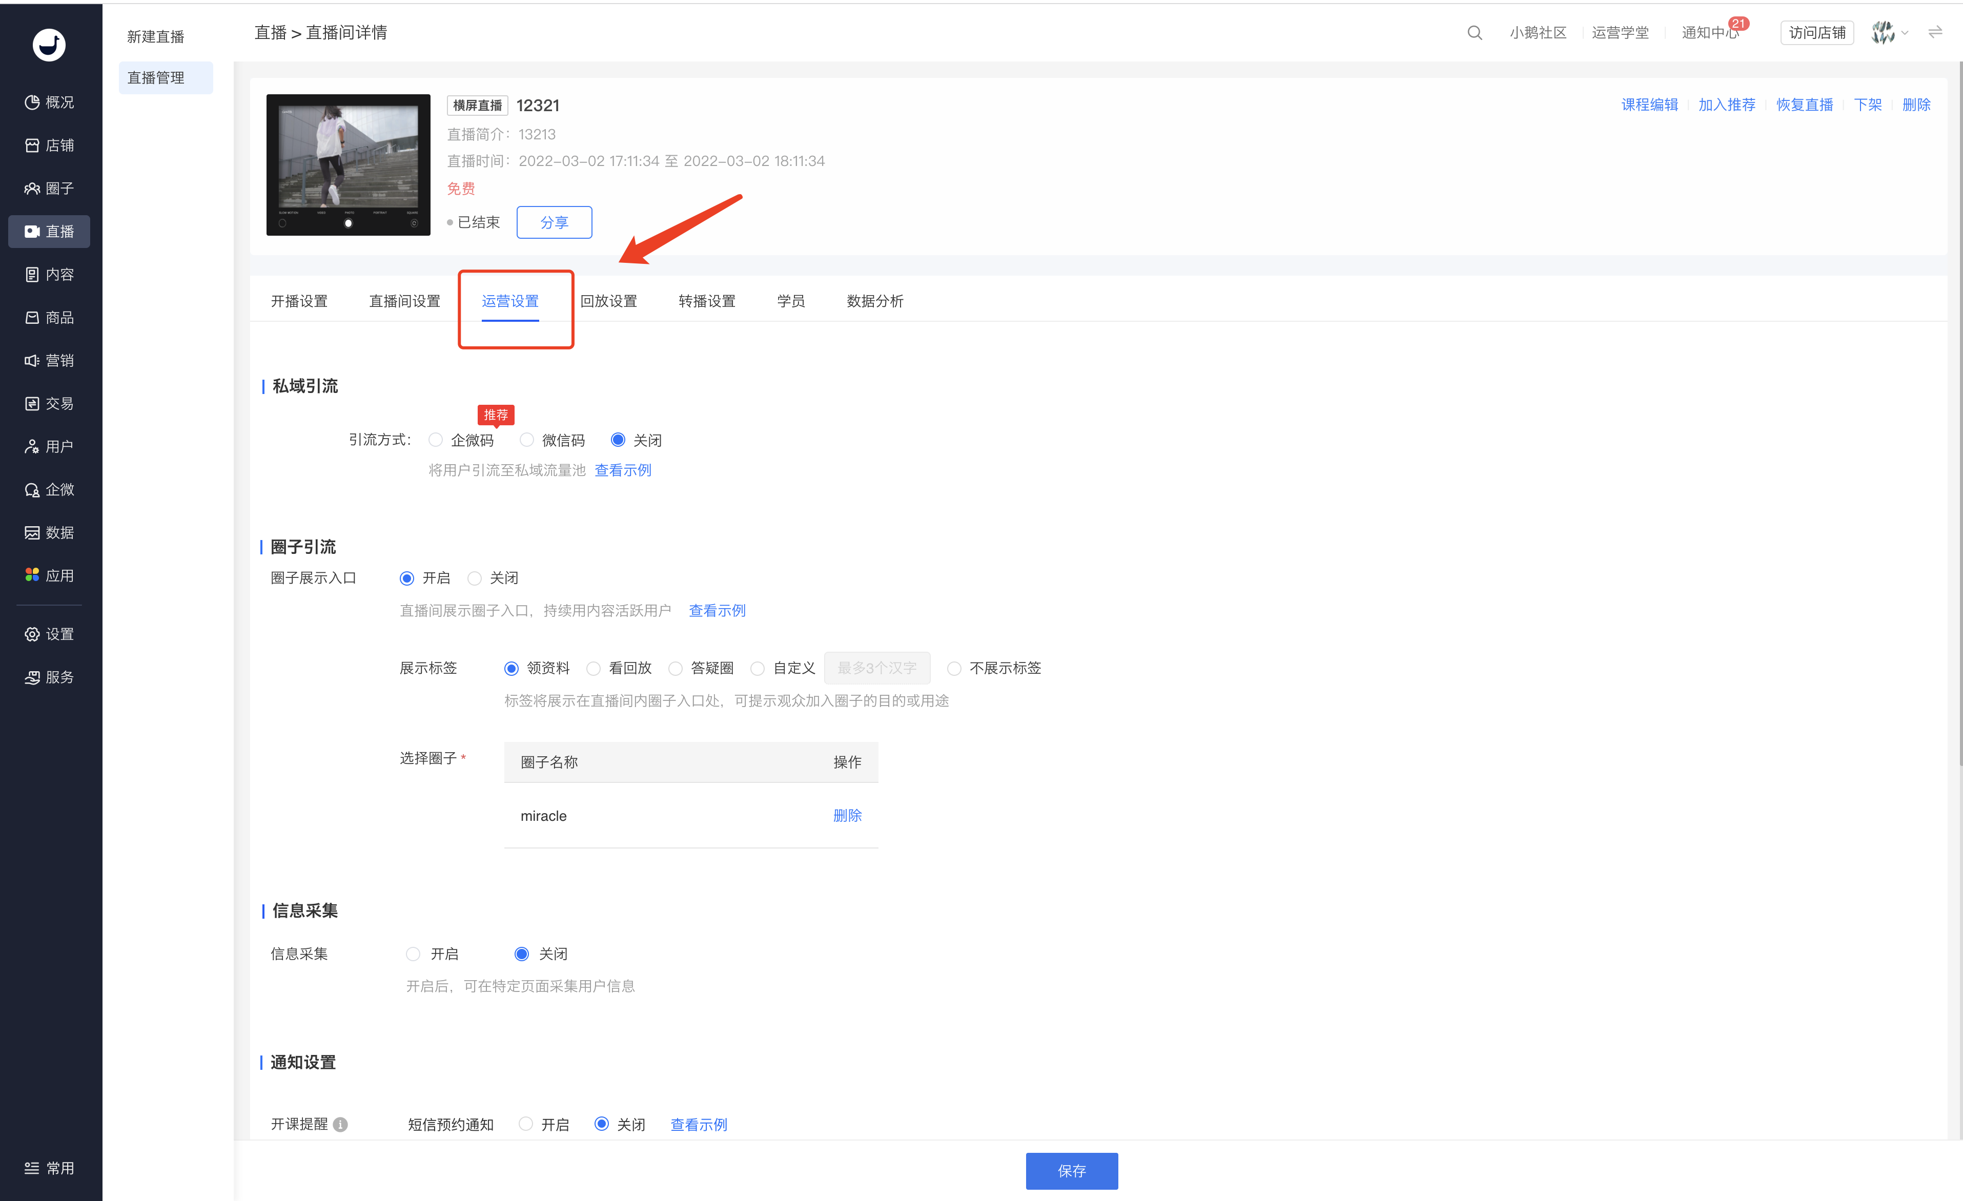Enable 信息采集 with the 开启 radio

pos(413,954)
